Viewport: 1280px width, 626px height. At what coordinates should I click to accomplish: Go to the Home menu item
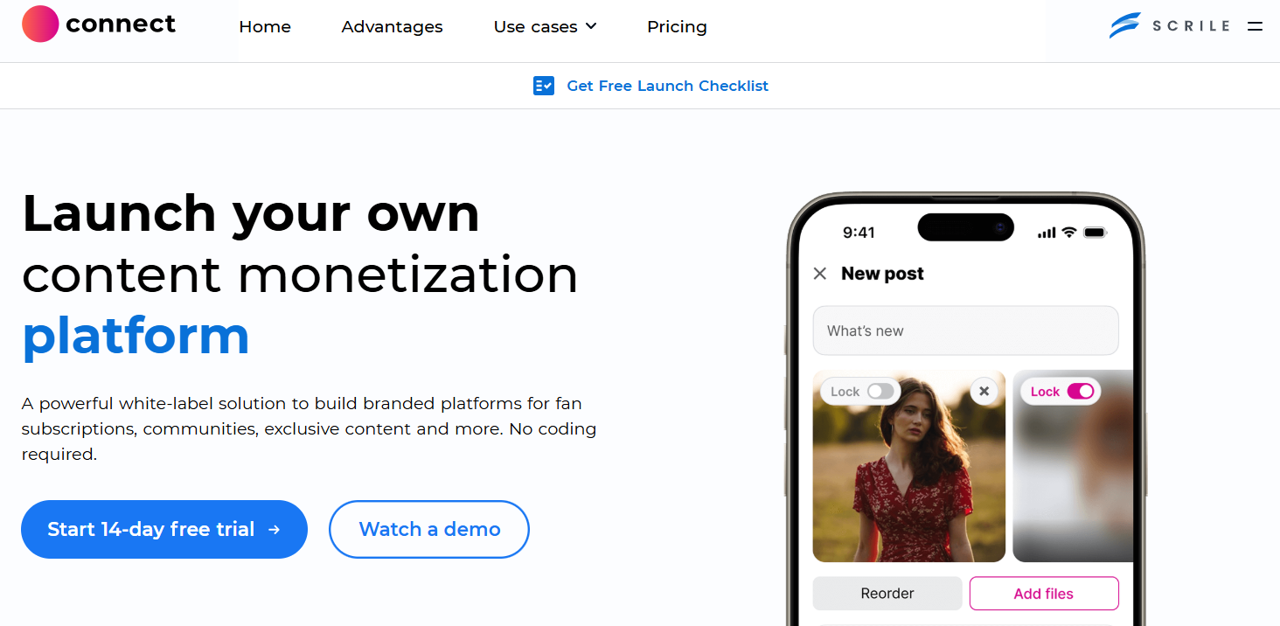(265, 27)
